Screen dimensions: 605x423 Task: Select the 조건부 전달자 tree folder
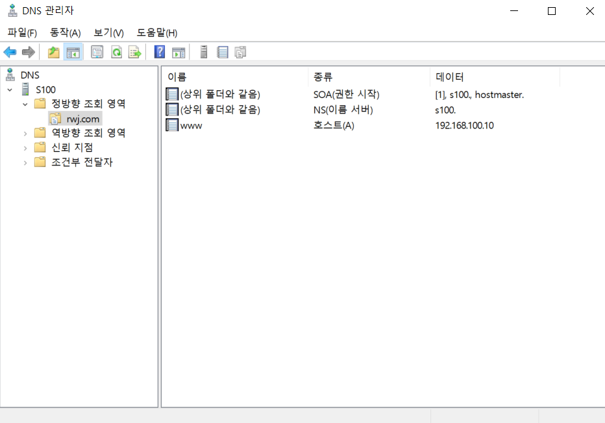coord(82,162)
